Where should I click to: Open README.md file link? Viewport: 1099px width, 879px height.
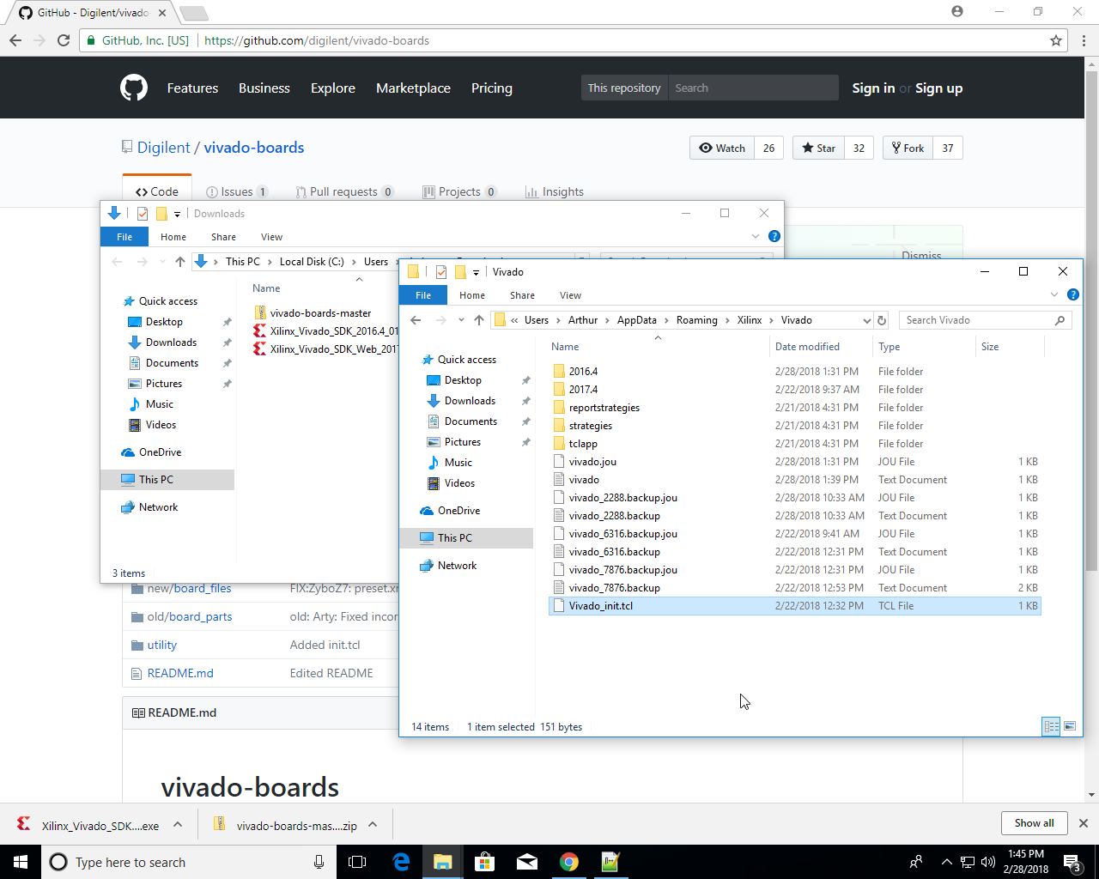180,673
